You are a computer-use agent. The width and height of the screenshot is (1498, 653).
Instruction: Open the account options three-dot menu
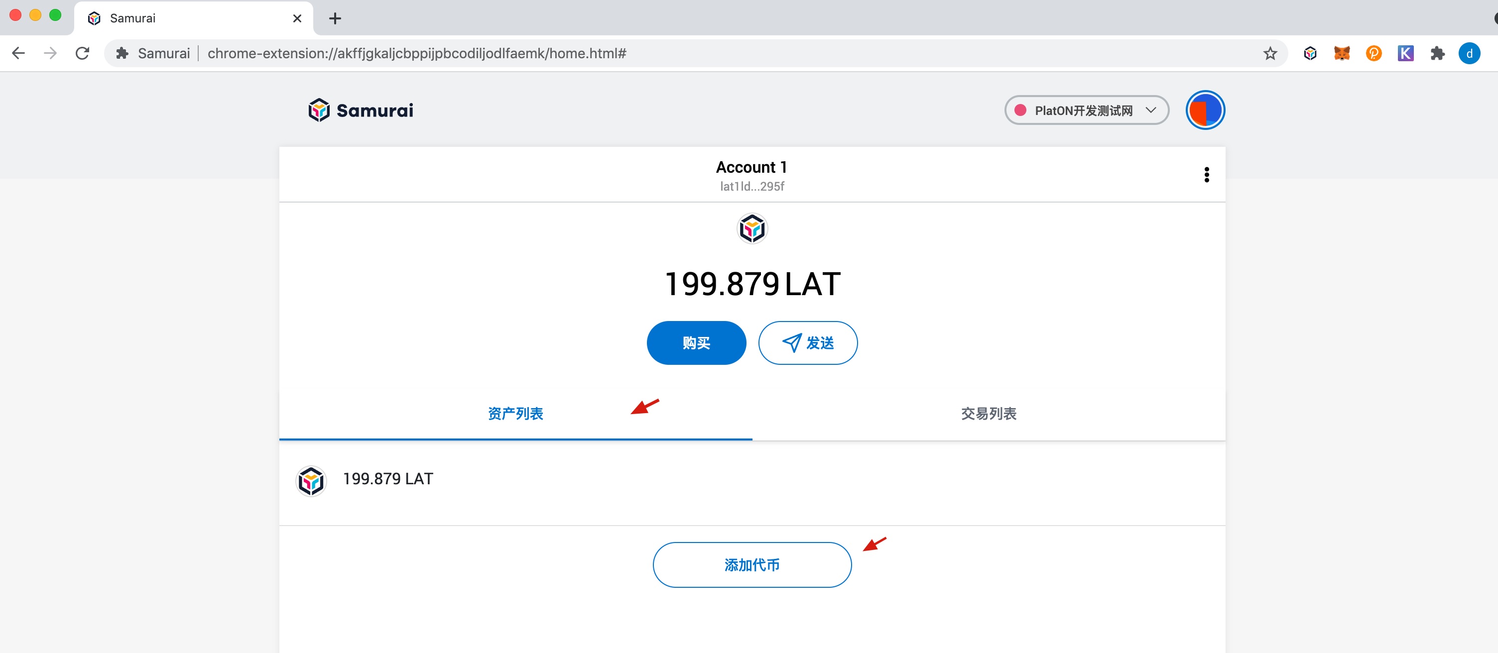point(1207,174)
